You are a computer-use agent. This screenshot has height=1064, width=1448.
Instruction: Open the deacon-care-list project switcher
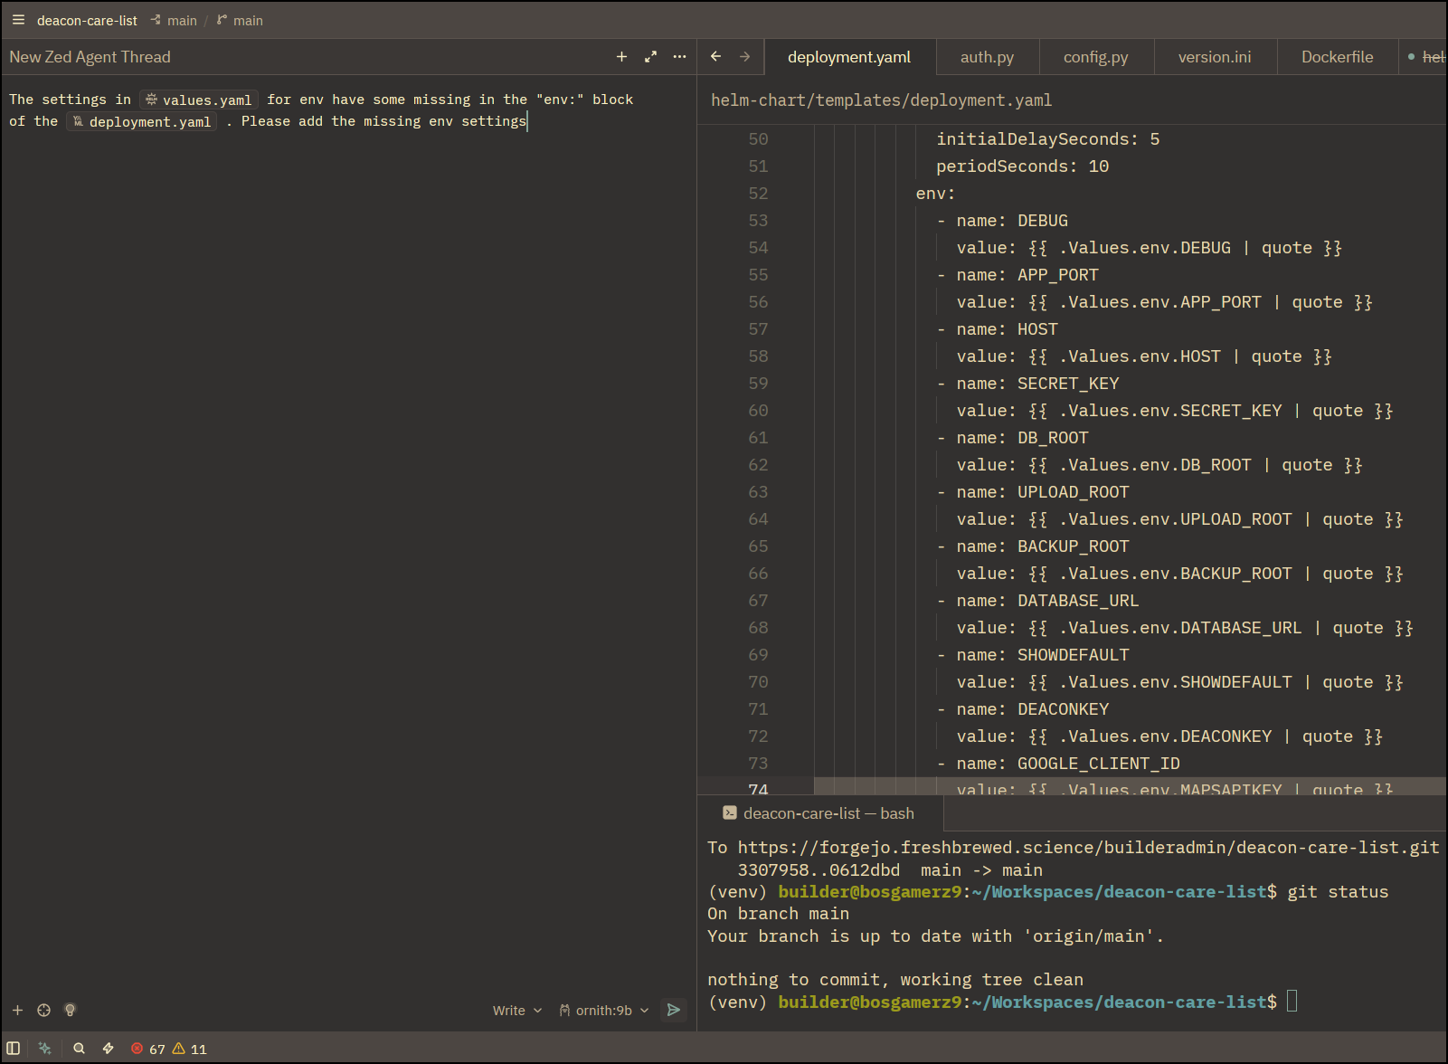tap(87, 20)
